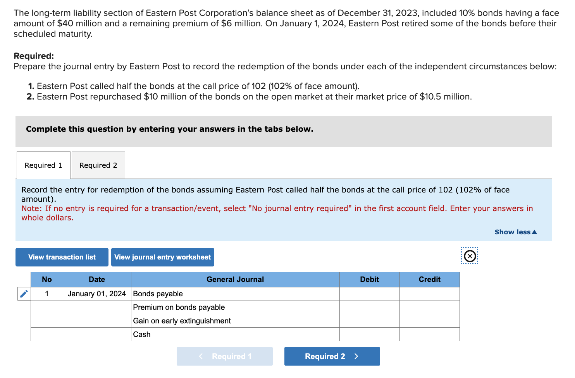The width and height of the screenshot is (575, 378).
Task: Switch to the Required 1 tab
Action: [x=43, y=165]
